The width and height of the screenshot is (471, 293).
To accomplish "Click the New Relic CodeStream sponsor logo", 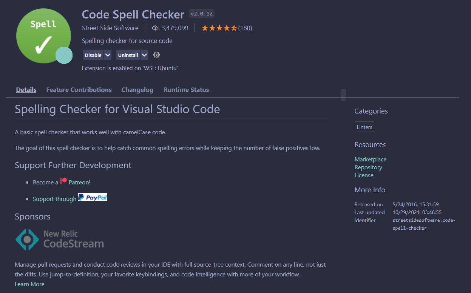I will [x=60, y=239].
